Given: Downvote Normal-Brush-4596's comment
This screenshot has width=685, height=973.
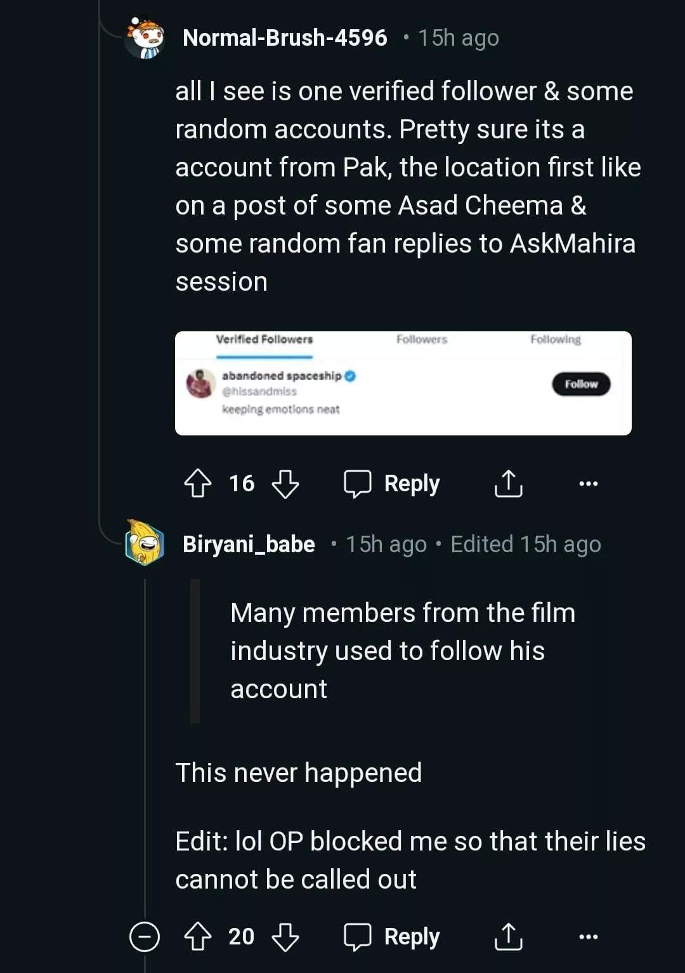Looking at the screenshot, I should click(x=285, y=484).
